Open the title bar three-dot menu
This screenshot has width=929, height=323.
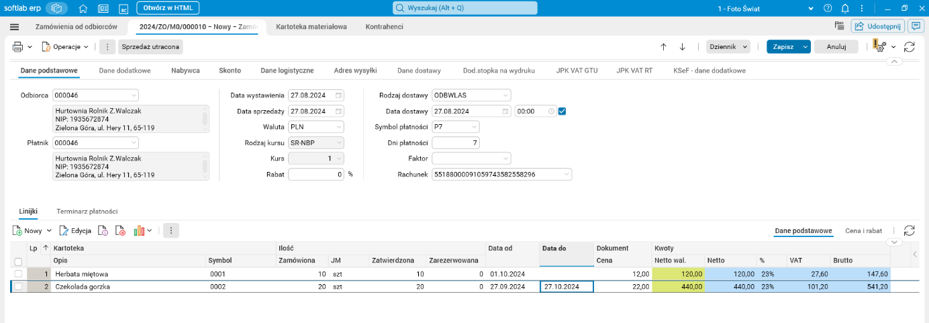point(861,8)
